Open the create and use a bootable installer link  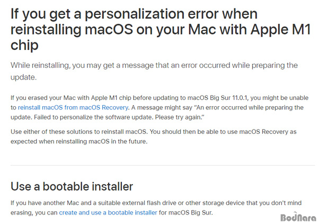(x=108, y=212)
